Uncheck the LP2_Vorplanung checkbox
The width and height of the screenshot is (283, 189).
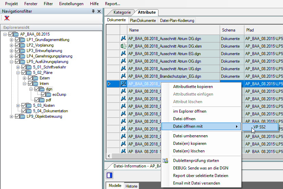[17, 45]
